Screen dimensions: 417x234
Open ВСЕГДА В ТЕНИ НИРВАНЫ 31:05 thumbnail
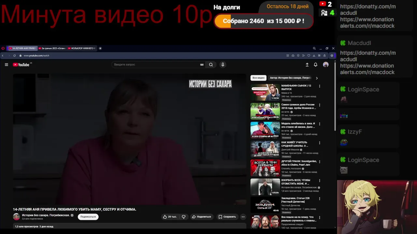tap(265, 168)
